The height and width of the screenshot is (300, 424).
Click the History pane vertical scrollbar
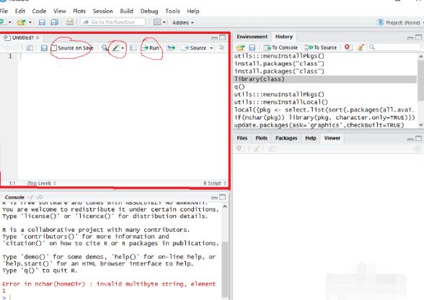(421, 81)
